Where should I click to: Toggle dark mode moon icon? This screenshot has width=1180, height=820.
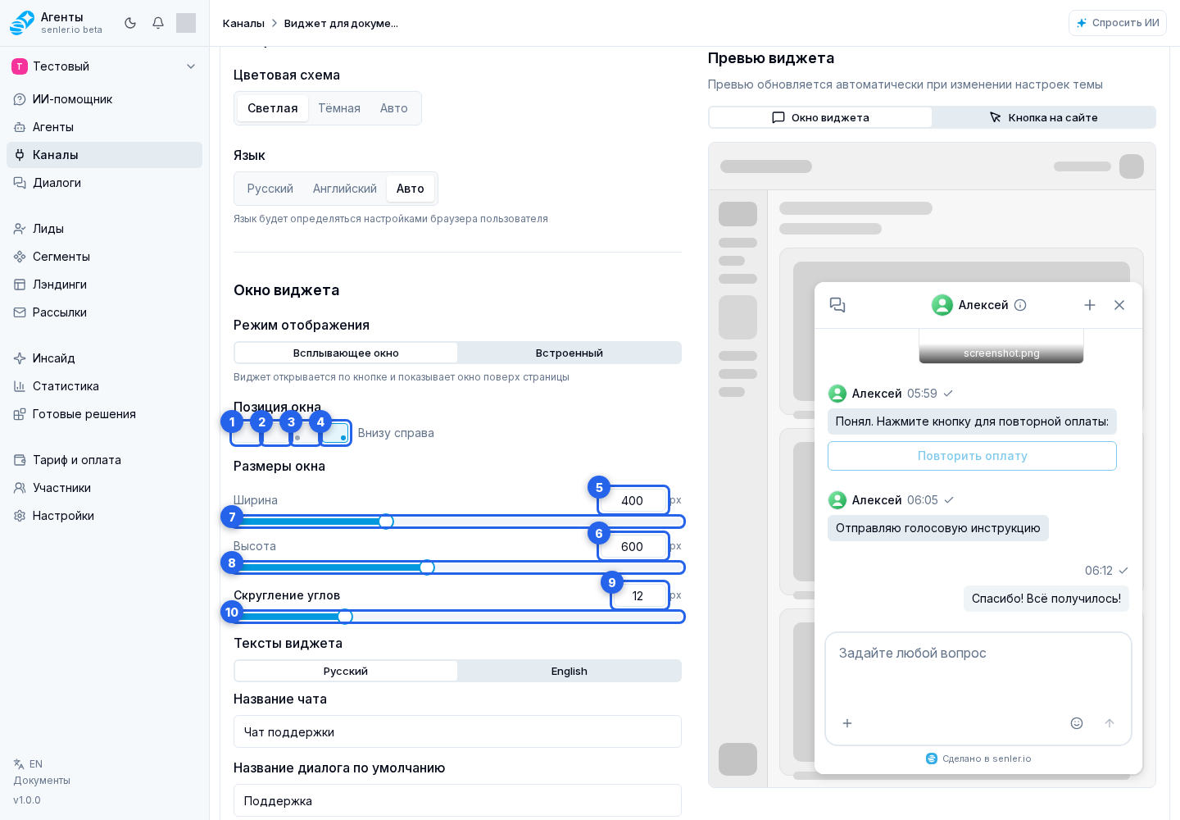coord(130,23)
